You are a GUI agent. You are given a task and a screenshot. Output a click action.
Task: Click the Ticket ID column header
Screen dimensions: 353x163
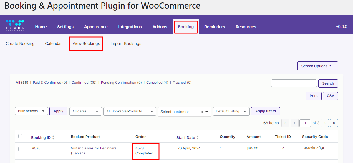tap(283, 137)
